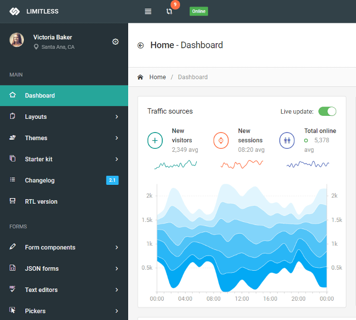Click the Limitless logo icon
This screenshot has height=320, width=356.
(14, 11)
